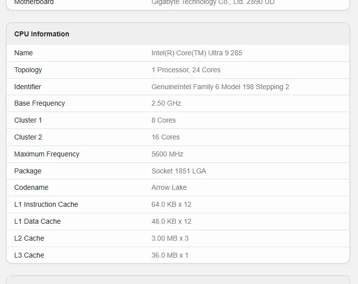This screenshot has width=358, height=284.
Task: Select the Gigabyte Technology motherboard value
Action: [x=213, y=2]
